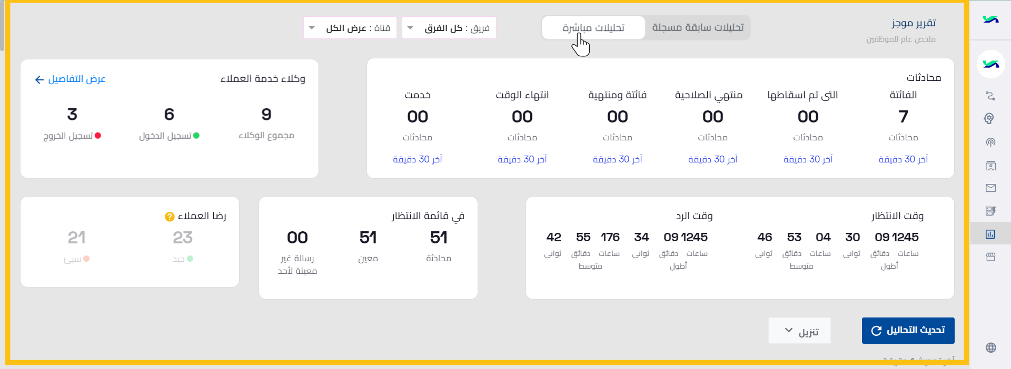Click the محادثات card heading
This screenshot has height=369, width=1011.
[924, 78]
